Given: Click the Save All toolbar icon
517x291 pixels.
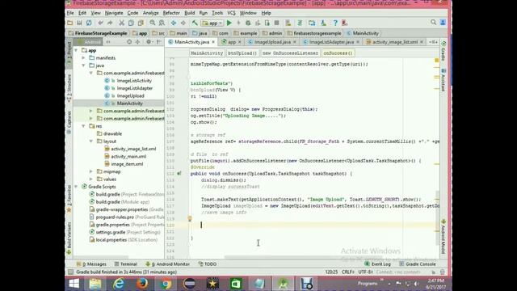Looking at the screenshot, I should pos(79,23).
